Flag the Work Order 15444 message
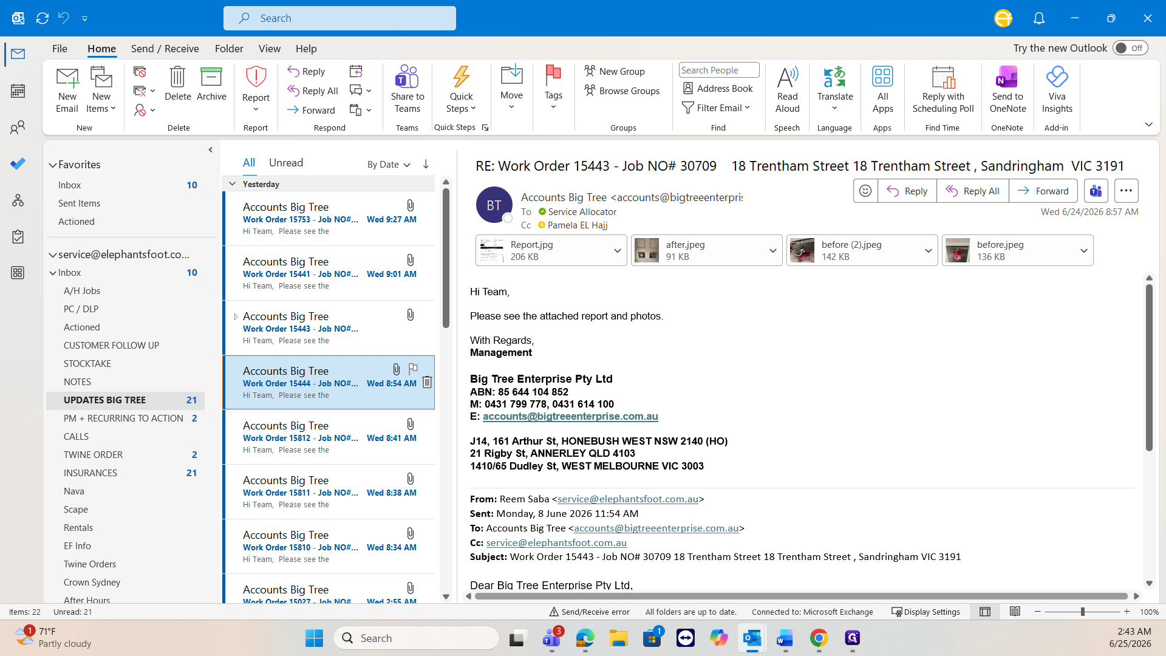 click(x=413, y=368)
